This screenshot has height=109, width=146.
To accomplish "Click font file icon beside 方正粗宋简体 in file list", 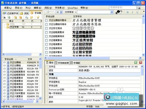I will (8, 90).
